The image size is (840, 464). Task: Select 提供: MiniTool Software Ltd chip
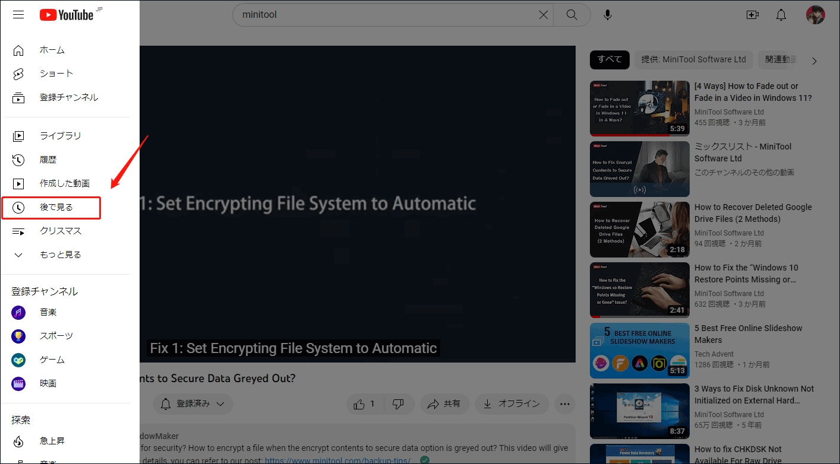pos(694,59)
